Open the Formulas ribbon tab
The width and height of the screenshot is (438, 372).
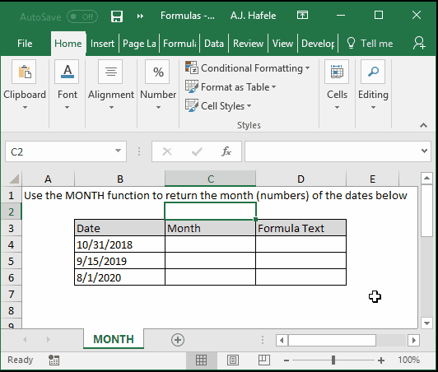(179, 44)
